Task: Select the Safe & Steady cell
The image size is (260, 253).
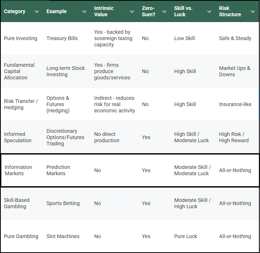Action: (235, 38)
